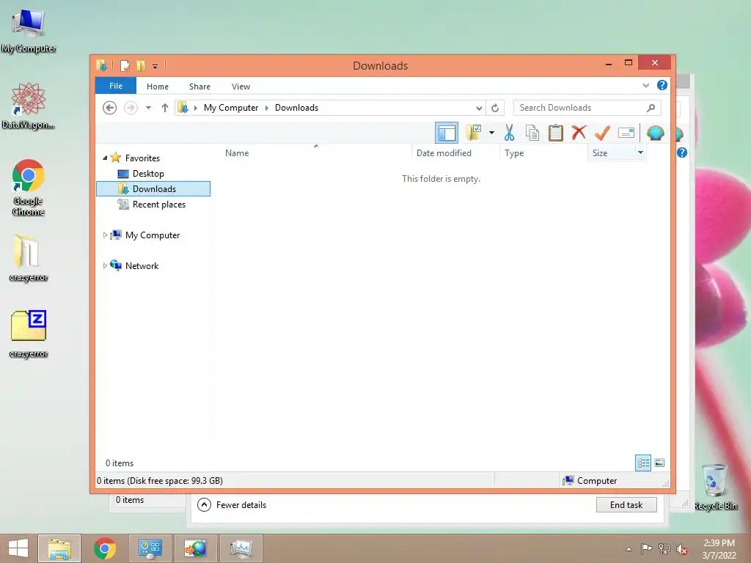The height and width of the screenshot is (563, 751).
Task: Select Favorites in navigation pane
Action: [x=142, y=158]
